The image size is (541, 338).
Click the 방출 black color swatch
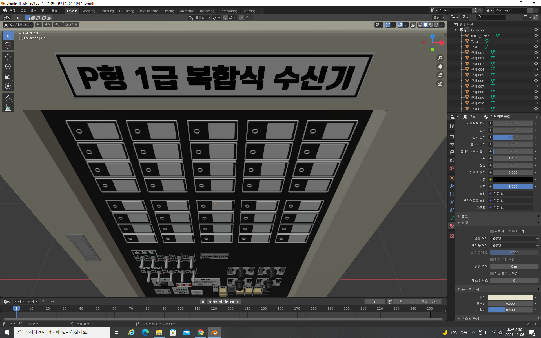[513, 179]
